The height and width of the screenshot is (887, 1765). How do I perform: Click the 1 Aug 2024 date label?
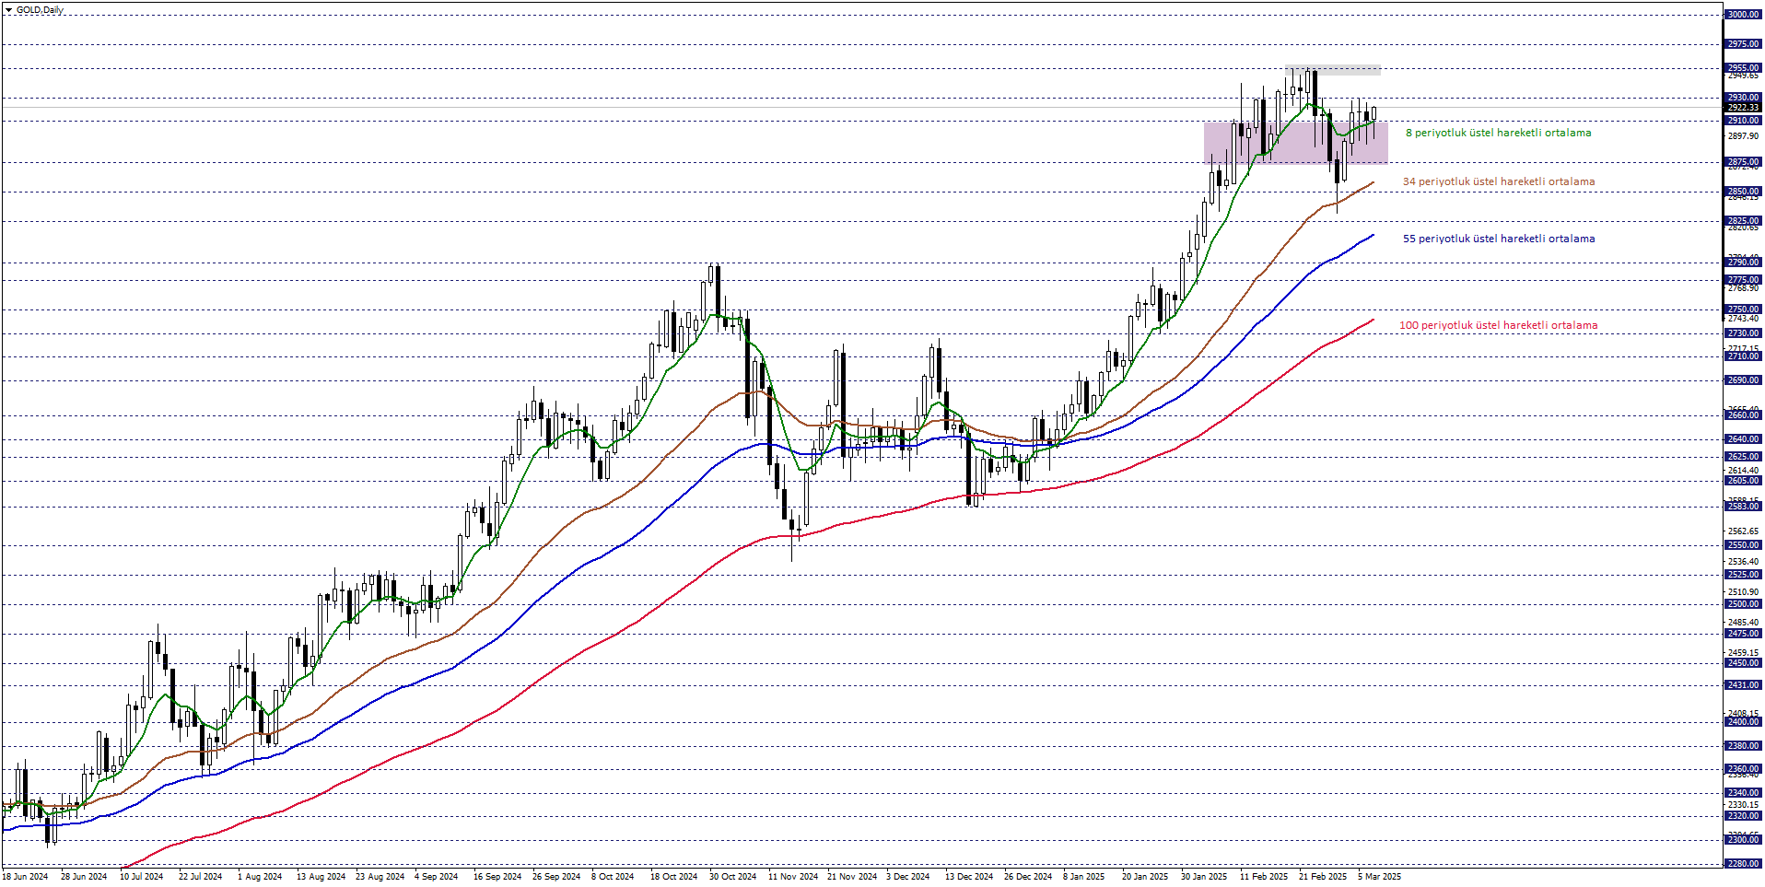tap(260, 877)
